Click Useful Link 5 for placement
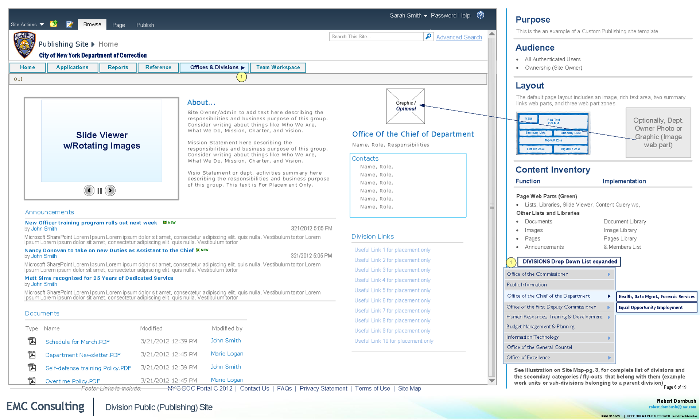 coord(392,290)
